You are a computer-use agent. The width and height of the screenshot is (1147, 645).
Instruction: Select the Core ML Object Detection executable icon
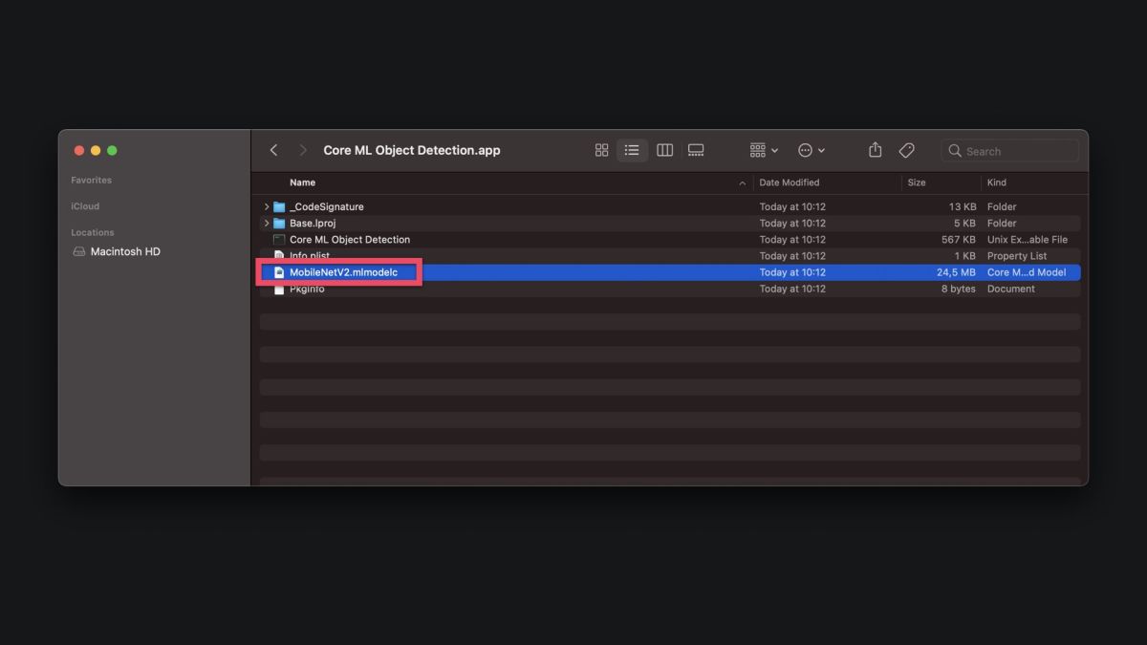[x=279, y=239]
